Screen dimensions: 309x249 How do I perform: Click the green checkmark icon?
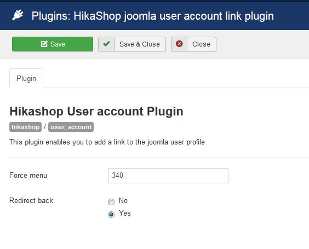(106, 44)
